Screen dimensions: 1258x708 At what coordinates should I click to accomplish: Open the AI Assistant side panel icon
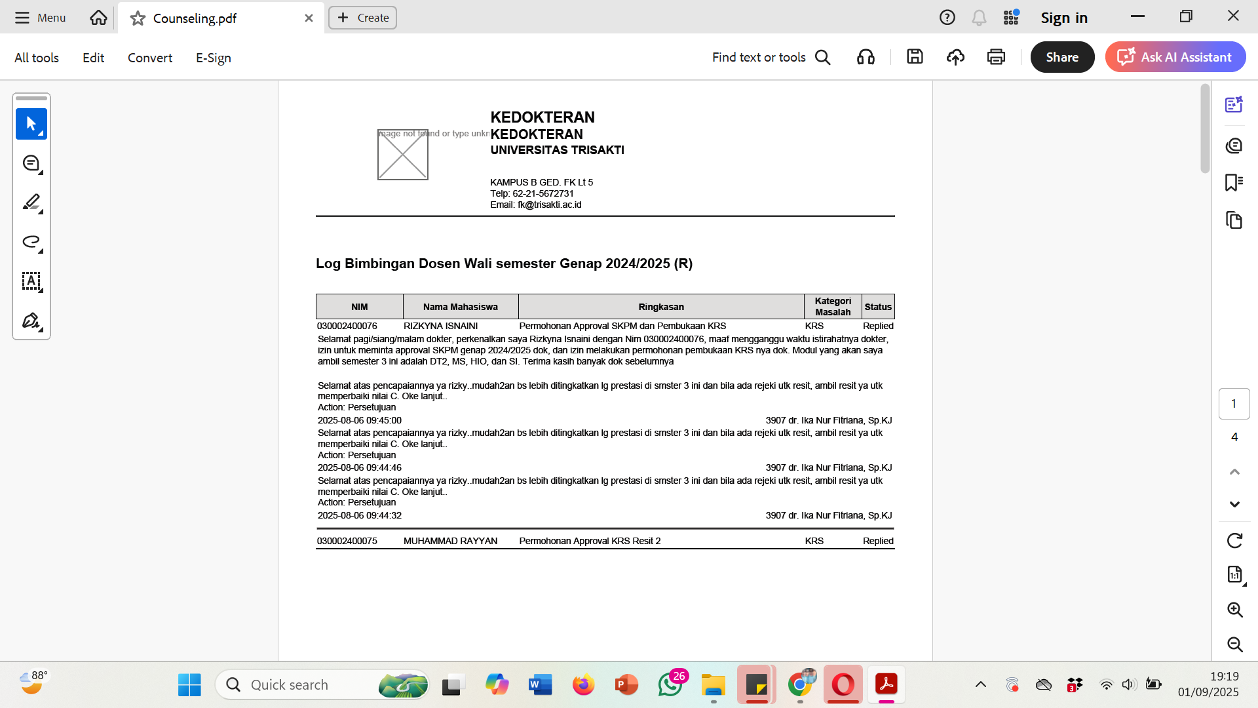tap(1234, 104)
